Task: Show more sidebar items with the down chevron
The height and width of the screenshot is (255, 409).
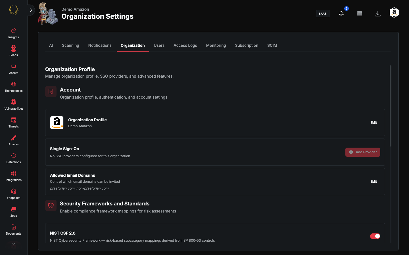Action: point(13,244)
